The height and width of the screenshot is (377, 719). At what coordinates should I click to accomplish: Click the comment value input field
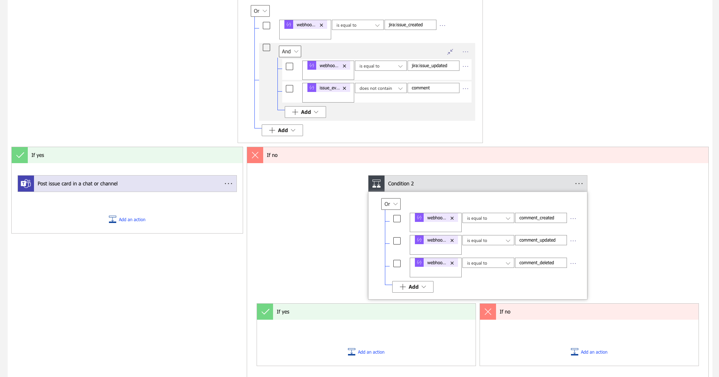click(x=433, y=88)
